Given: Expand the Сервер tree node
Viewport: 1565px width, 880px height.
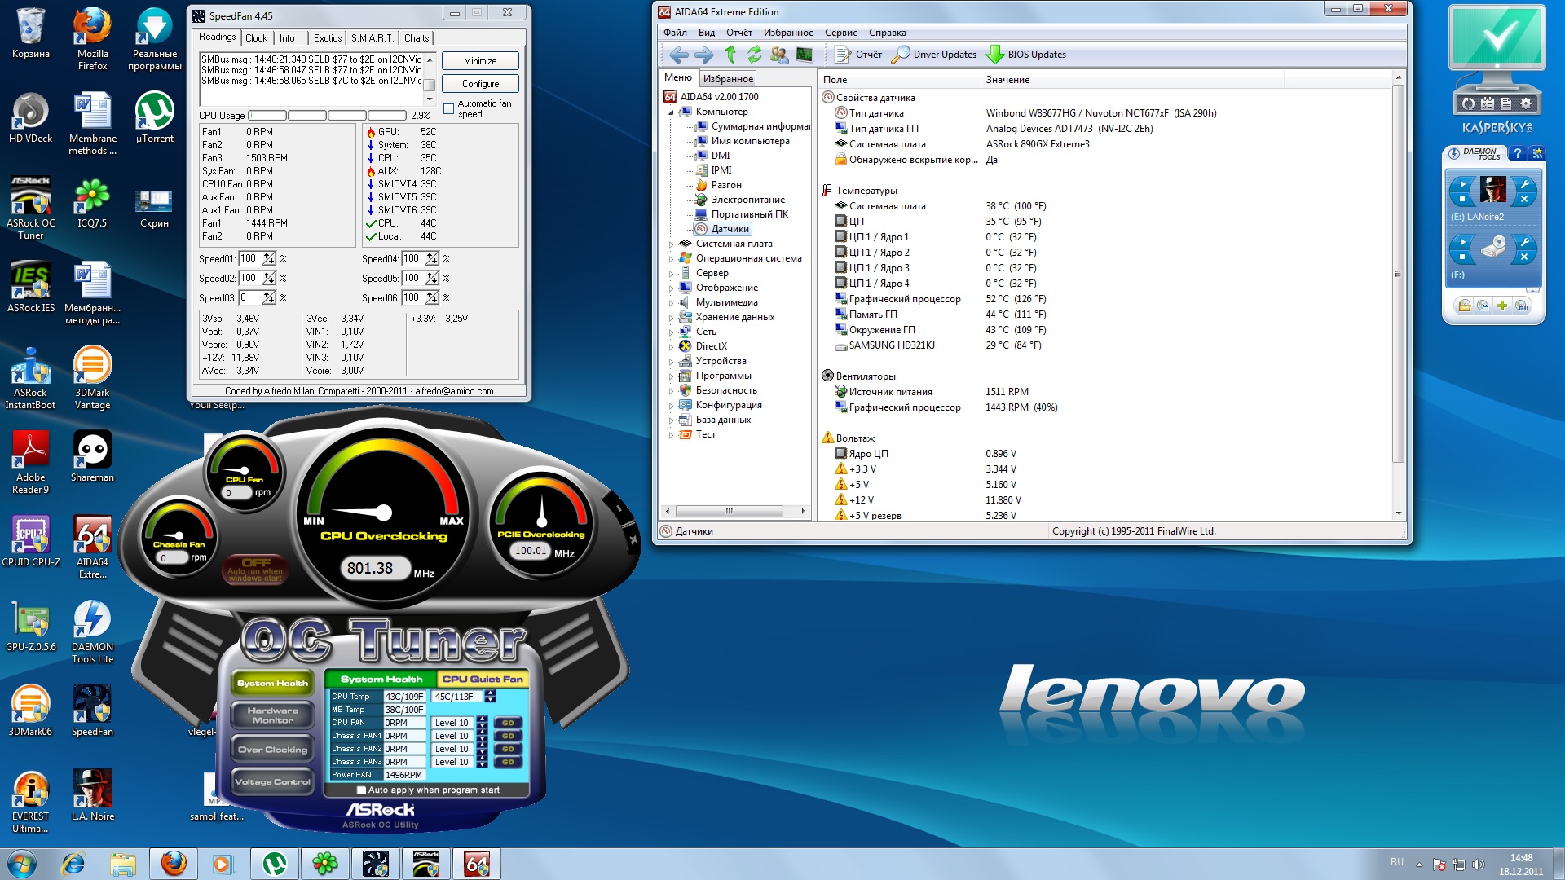Looking at the screenshot, I should click(x=672, y=273).
